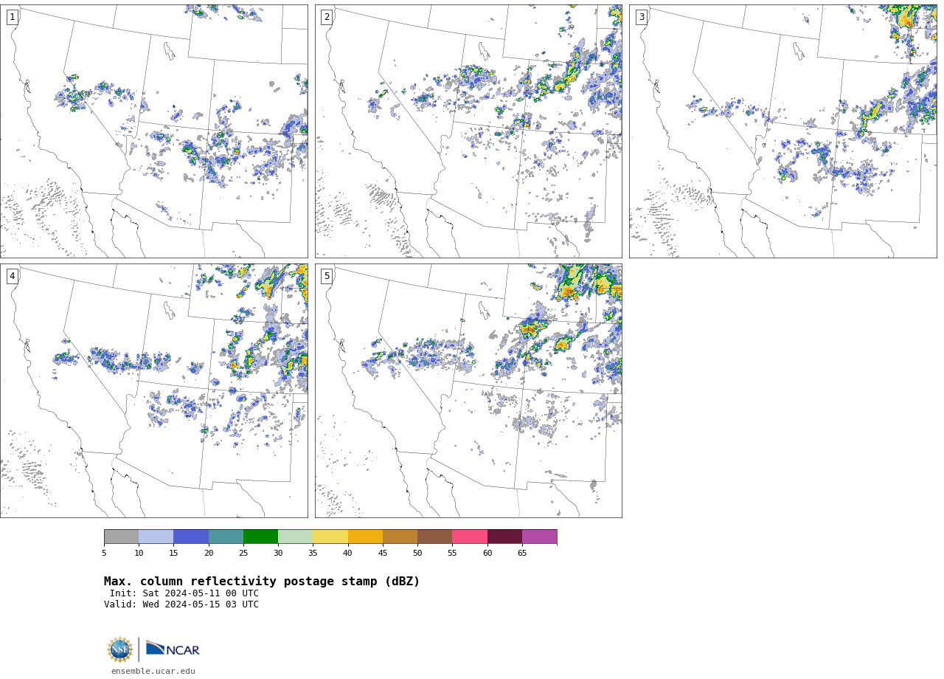Click the ochre 45-50 dBZ color swatch
This screenshot has height=679, width=944.
pyautogui.click(x=400, y=537)
